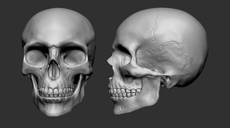Select the front-facing skull model

pos(59,62)
